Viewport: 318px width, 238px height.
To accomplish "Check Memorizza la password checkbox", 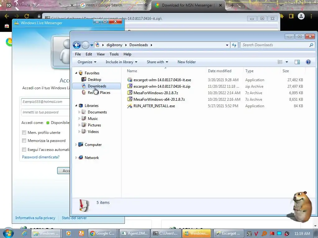I will (x=24, y=141).
